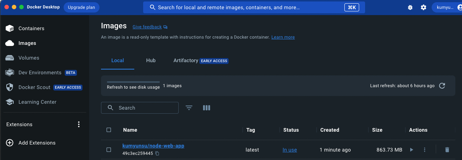Click the 1 minute ago created cell

334,150
